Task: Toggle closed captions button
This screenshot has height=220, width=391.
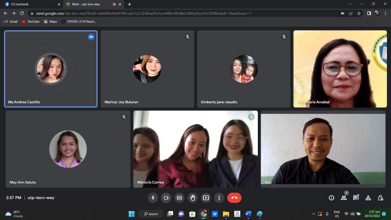Action: tap(179, 198)
